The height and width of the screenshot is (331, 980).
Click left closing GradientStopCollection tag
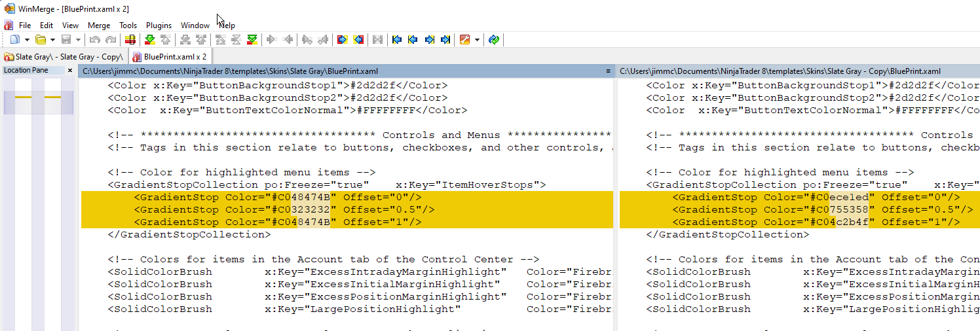[x=189, y=235]
